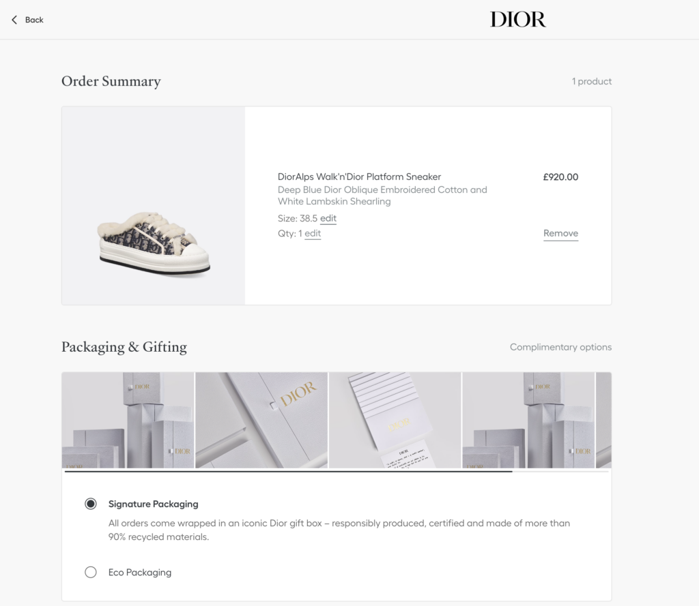Image resolution: width=699 pixels, height=606 pixels.
Task: View the Dior box close-up carousel image
Action: tap(261, 421)
